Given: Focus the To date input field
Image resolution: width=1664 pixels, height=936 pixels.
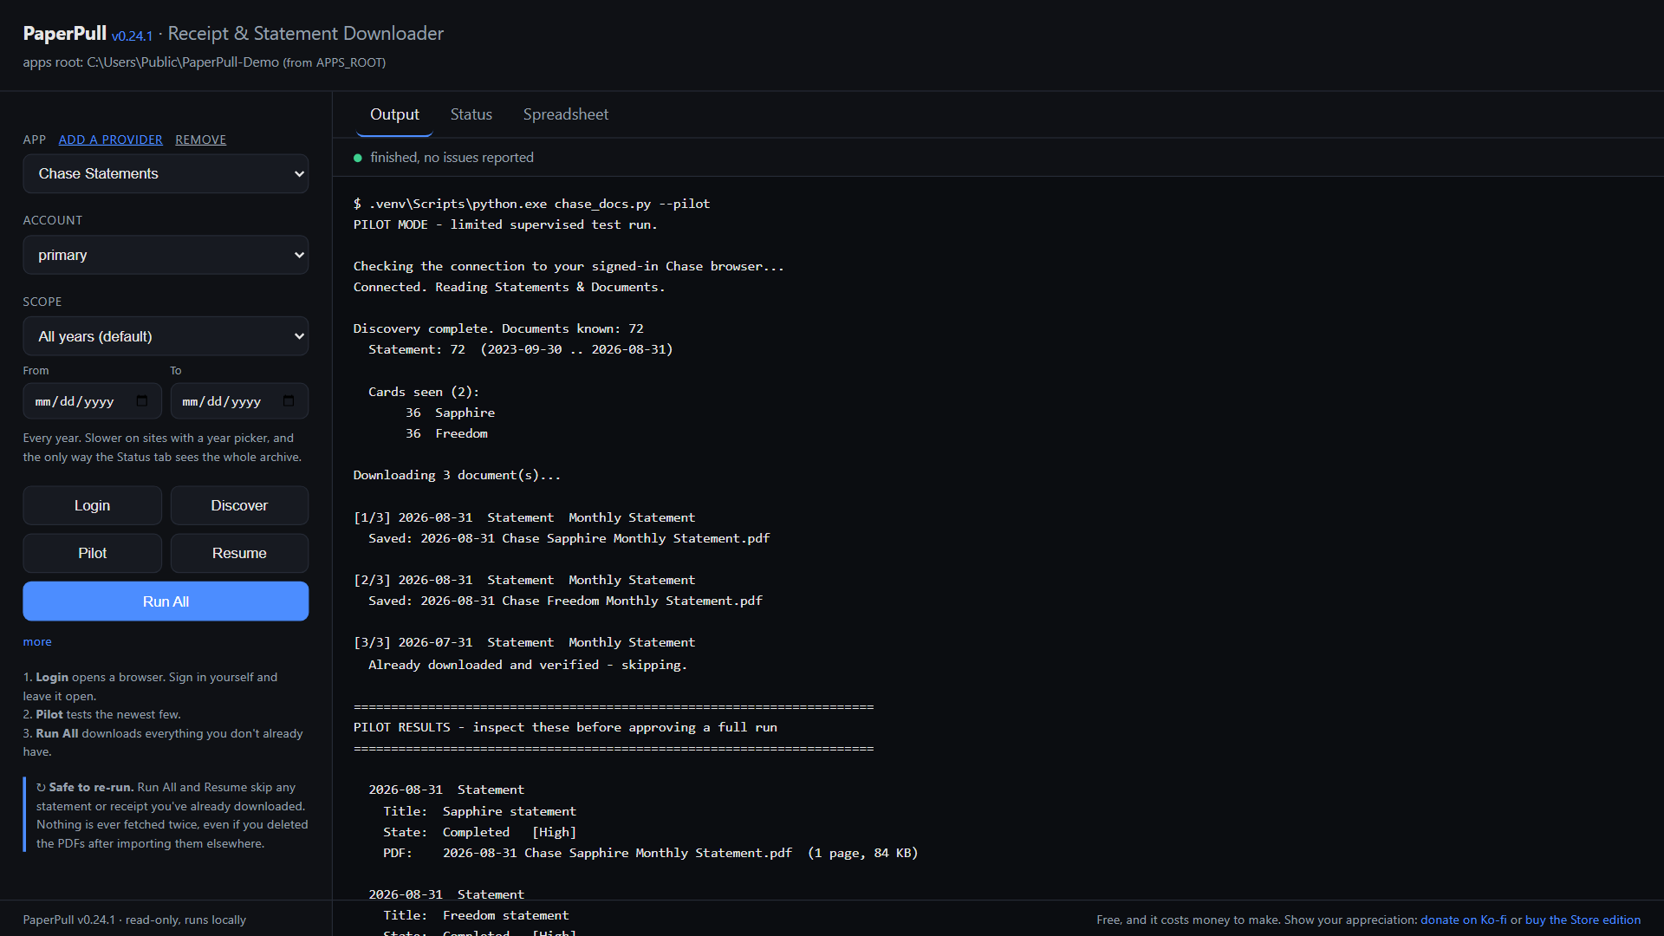Looking at the screenshot, I should tap(239, 401).
